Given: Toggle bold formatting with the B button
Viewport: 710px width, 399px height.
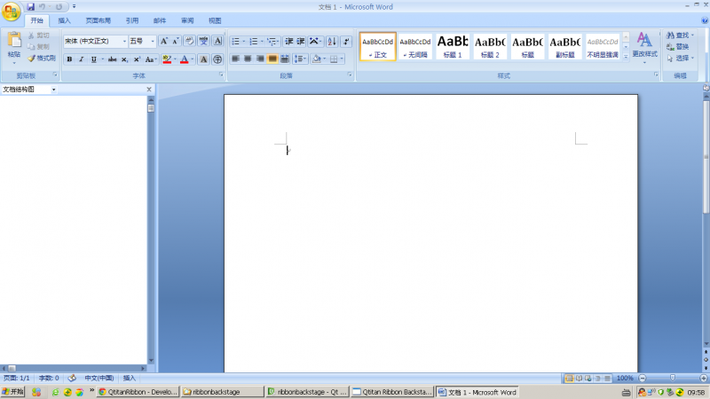Looking at the screenshot, I should tap(69, 59).
